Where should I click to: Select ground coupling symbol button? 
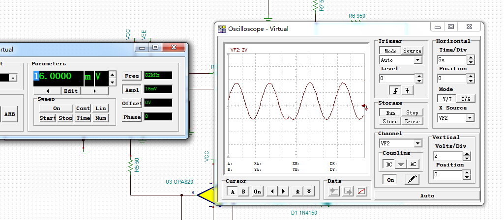[401, 164]
